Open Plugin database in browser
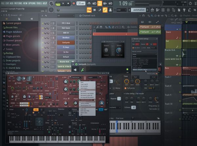The image size is (197, 146). tap(14, 32)
